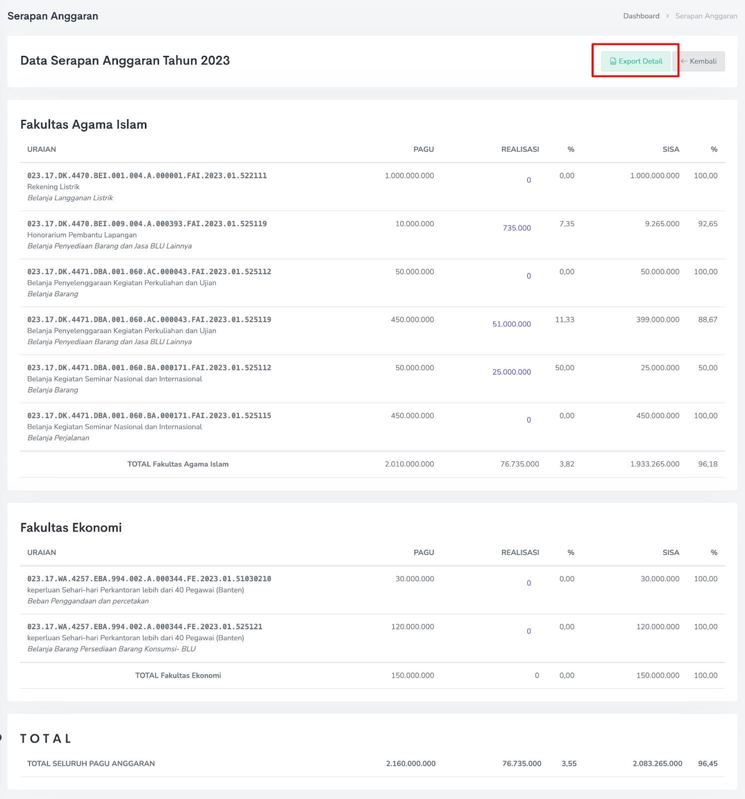The image size is (745, 799).
Task: Click realisasi 0 for Barang Konsumsi-BLU row
Action: (529, 631)
